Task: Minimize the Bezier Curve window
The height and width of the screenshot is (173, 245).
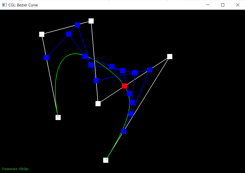Action: point(208,5)
